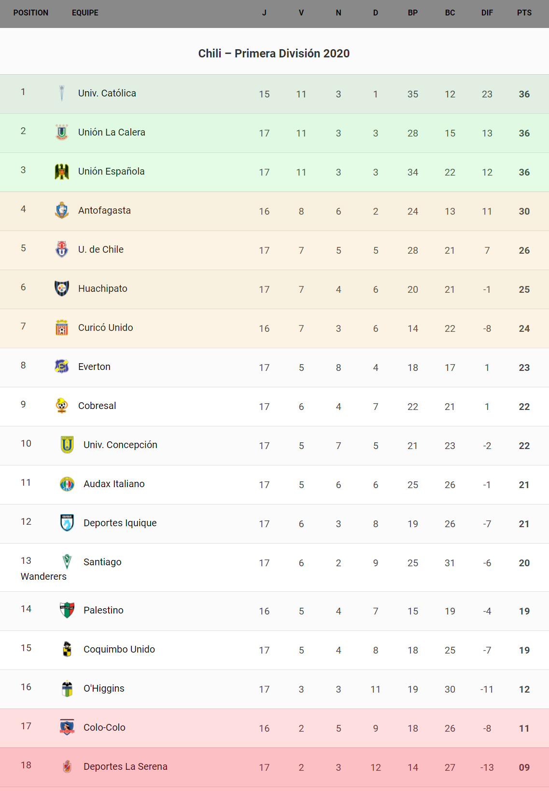The width and height of the screenshot is (549, 791).
Task: Click the Colo-Colo crest icon
Action: [x=67, y=727]
